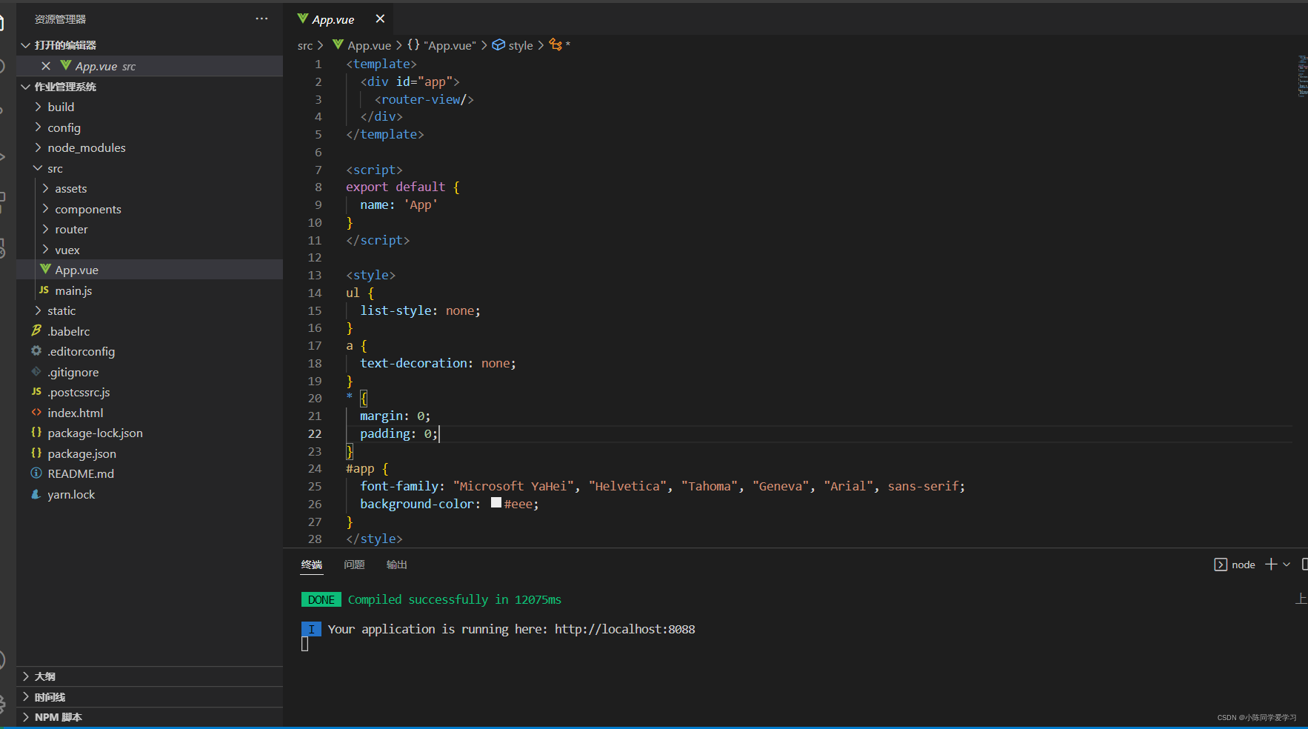This screenshot has height=729, width=1308.
Task: Click 'Compiled successfully in 12075ms' text
Action: tap(455, 599)
